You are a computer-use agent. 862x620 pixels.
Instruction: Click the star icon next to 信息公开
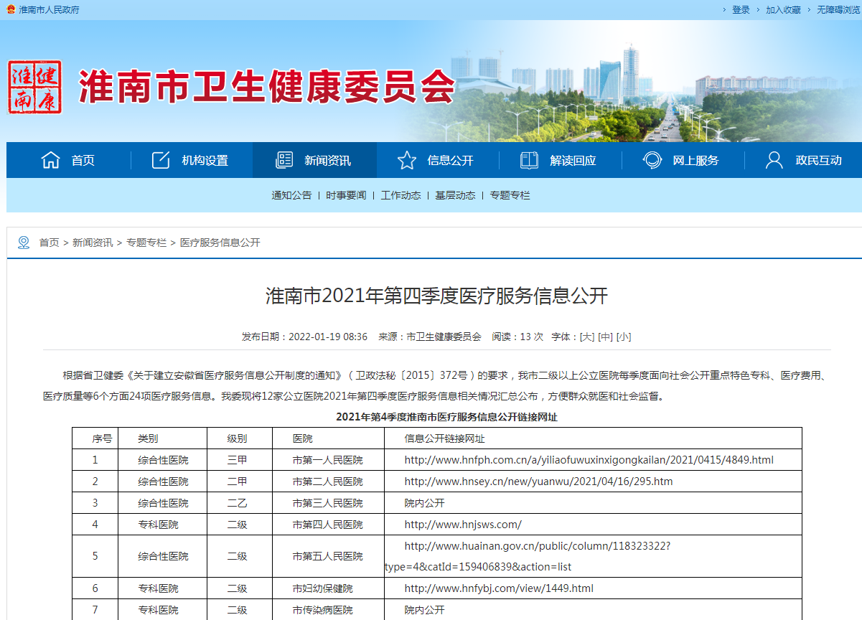click(x=408, y=159)
